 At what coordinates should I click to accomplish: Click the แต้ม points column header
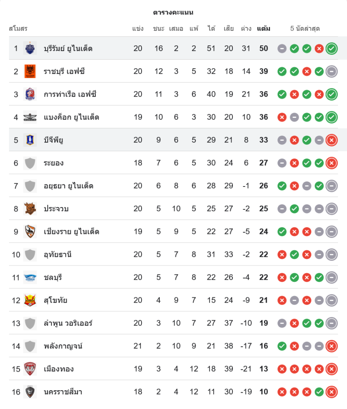pos(264,29)
